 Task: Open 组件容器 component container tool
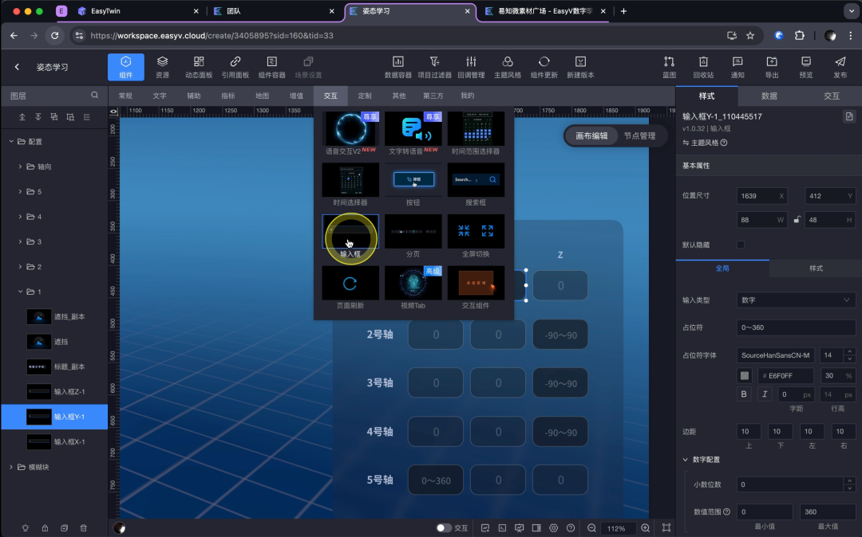pyautogui.click(x=271, y=67)
